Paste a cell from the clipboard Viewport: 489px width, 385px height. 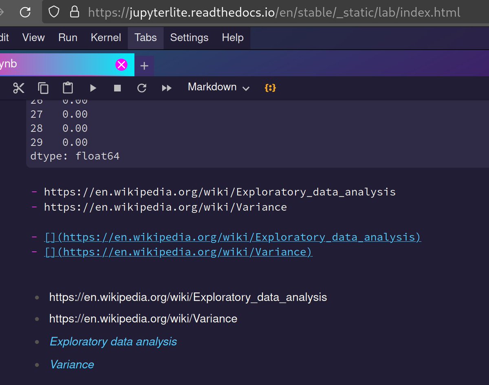coord(68,87)
